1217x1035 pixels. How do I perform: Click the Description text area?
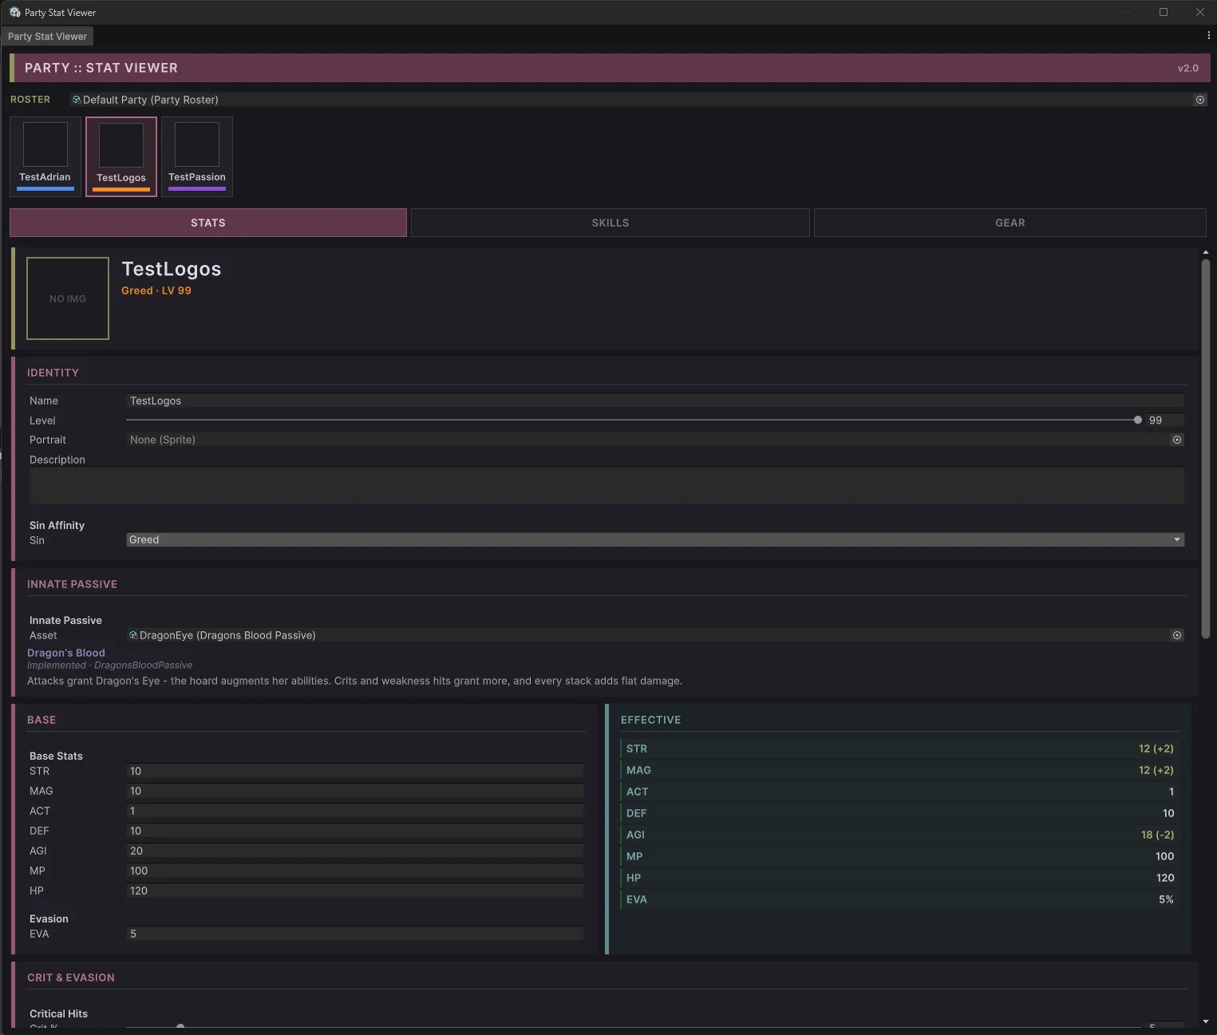click(607, 485)
